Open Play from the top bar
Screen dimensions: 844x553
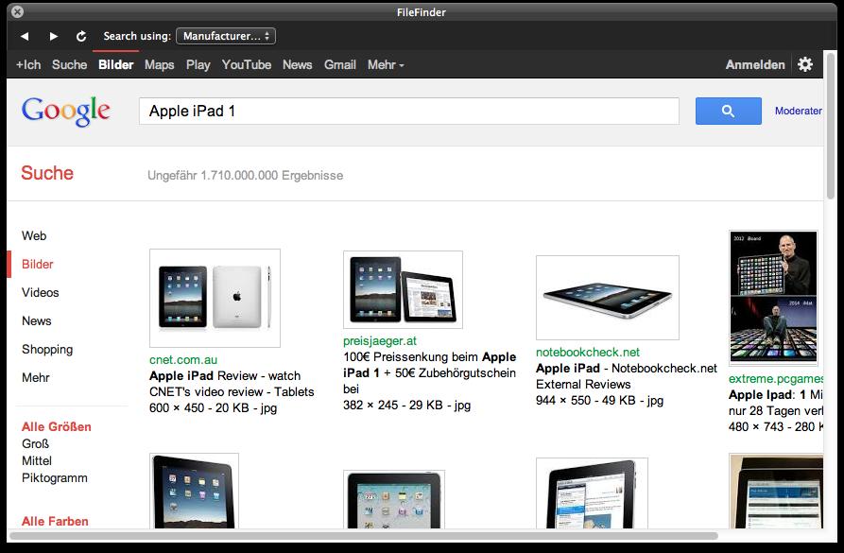click(198, 64)
